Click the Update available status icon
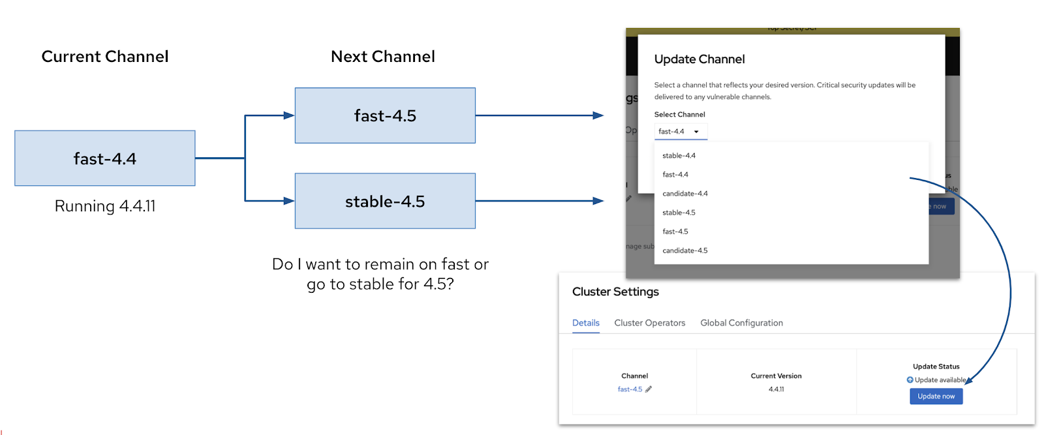Screen dimensions: 1044x435 910,380
